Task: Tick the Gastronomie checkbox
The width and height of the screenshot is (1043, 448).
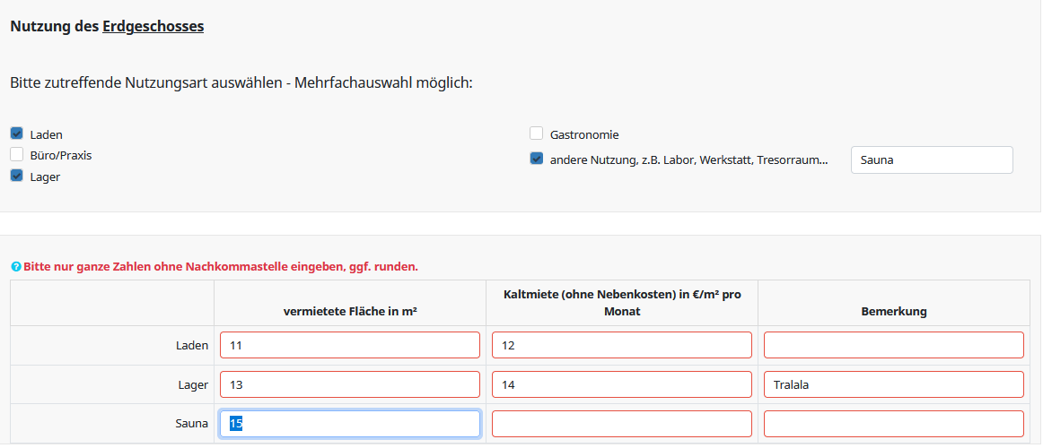Action: point(537,134)
